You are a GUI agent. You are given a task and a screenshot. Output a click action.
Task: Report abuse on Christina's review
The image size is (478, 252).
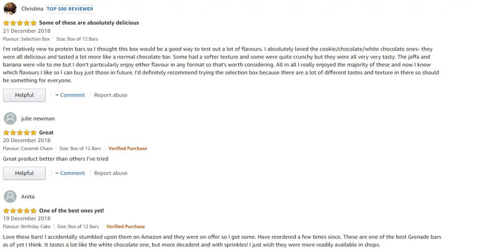click(111, 95)
